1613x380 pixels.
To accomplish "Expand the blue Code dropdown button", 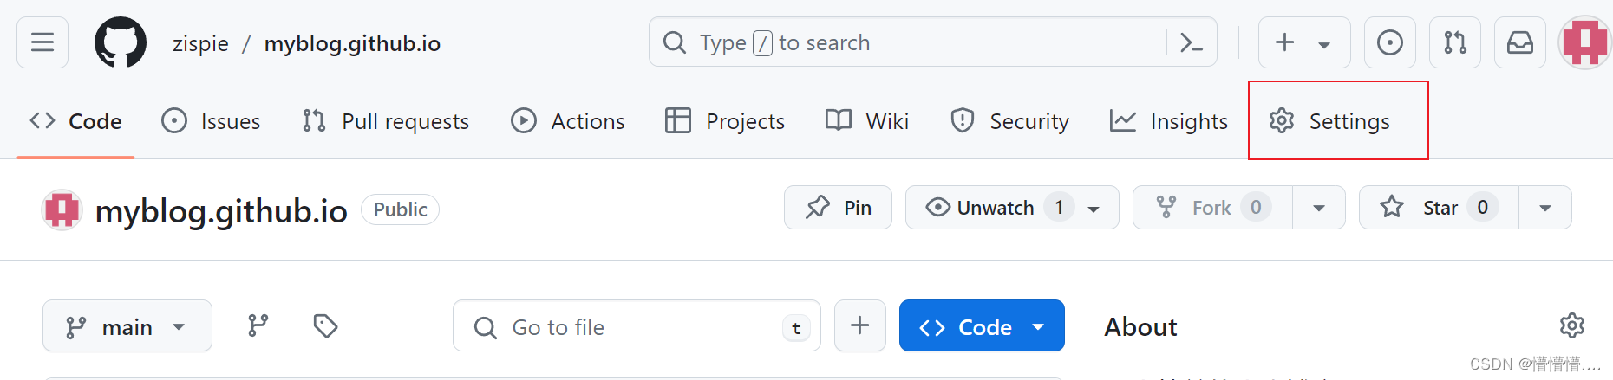I will [x=981, y=326].
